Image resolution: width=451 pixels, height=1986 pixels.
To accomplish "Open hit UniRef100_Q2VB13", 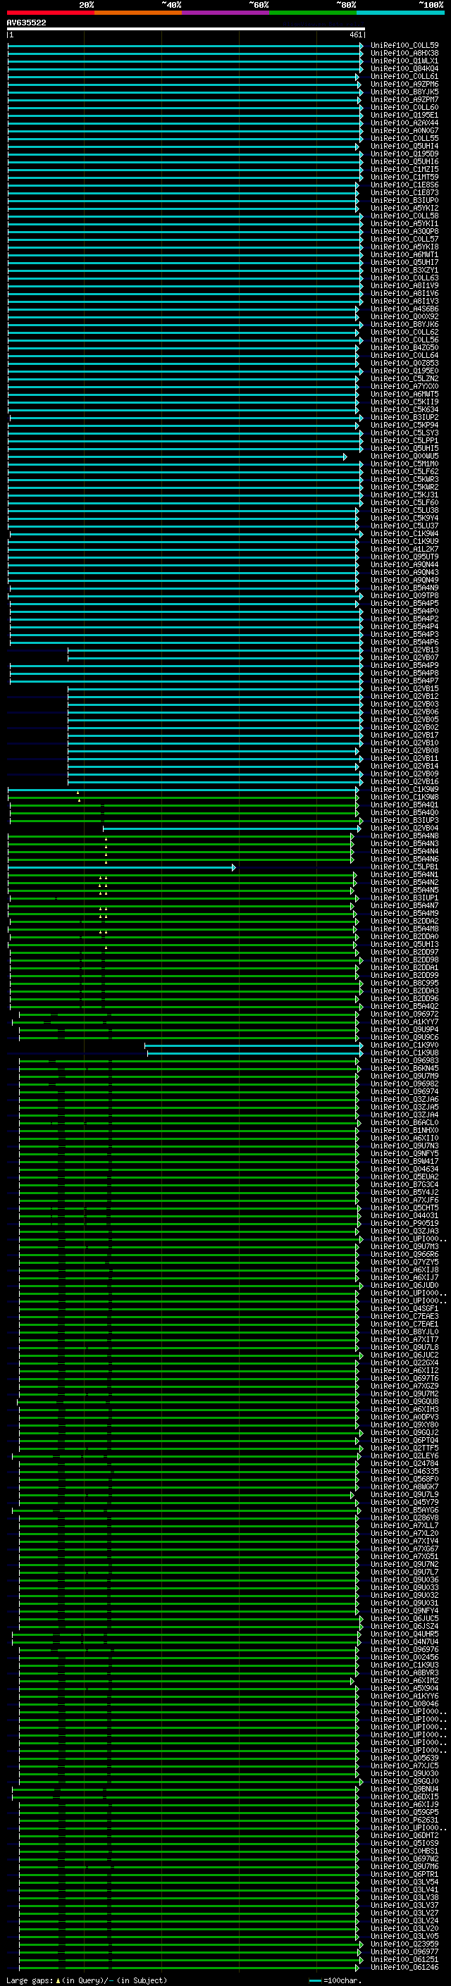I will pyautogui.click(x=404, y=650).
